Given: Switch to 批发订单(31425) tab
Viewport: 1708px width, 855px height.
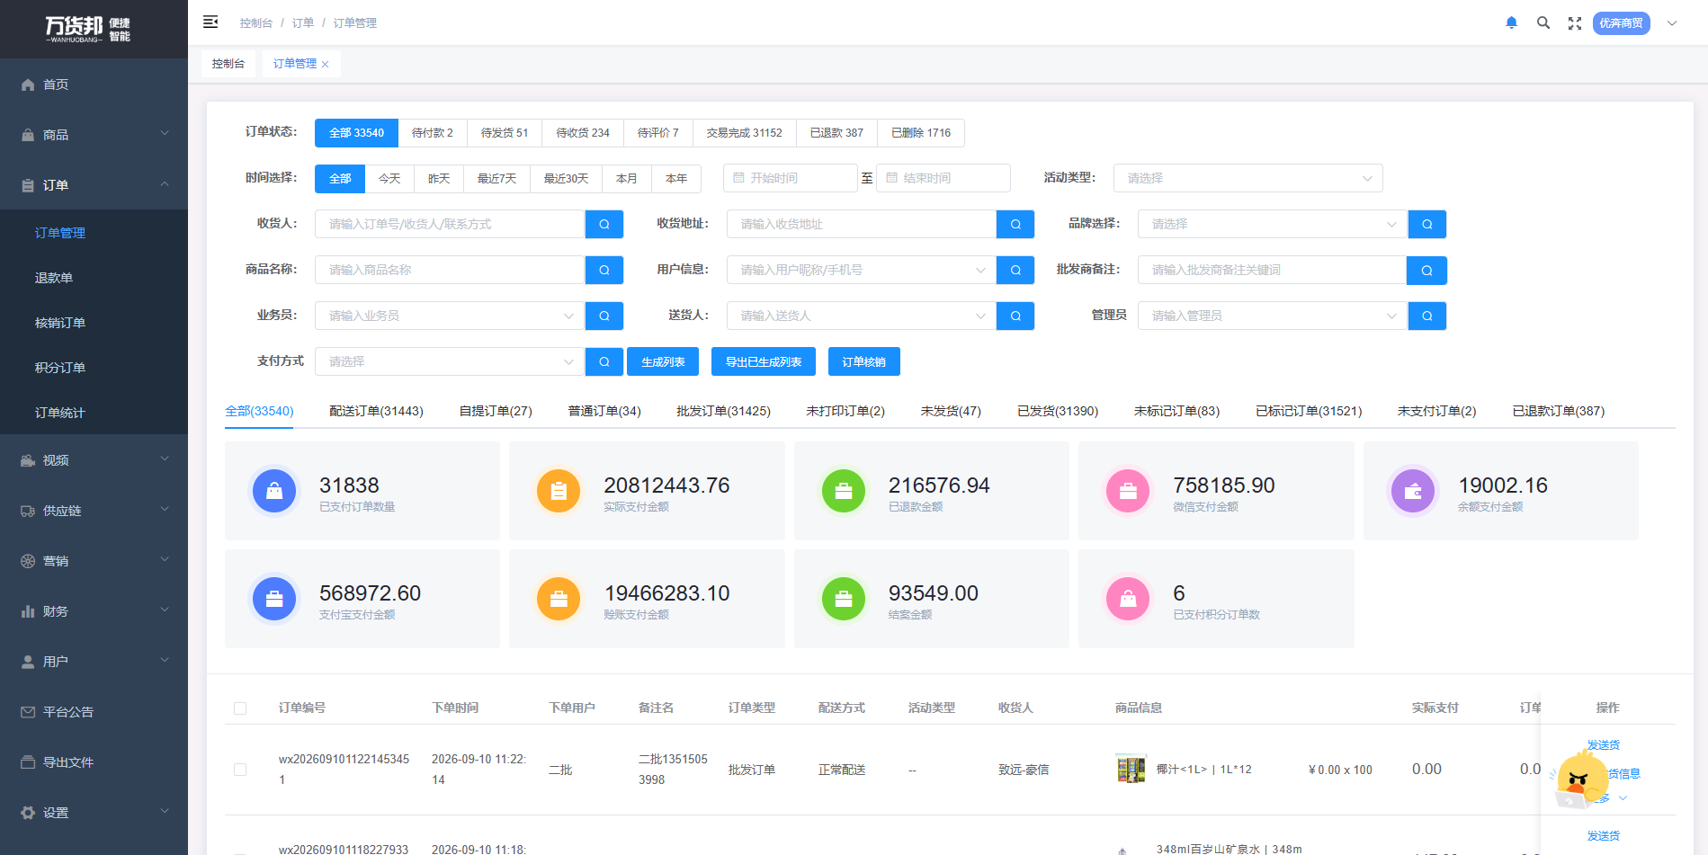Looking at the screenshot, I should (x=723, y=411).
